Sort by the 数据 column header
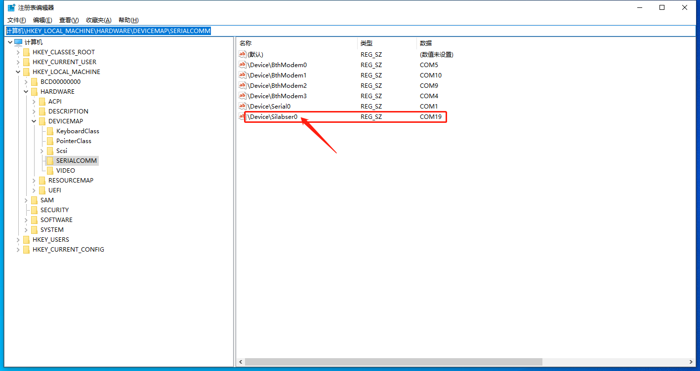Image resolution: width=700 pixels, height=371 pixels. [426, 43]
